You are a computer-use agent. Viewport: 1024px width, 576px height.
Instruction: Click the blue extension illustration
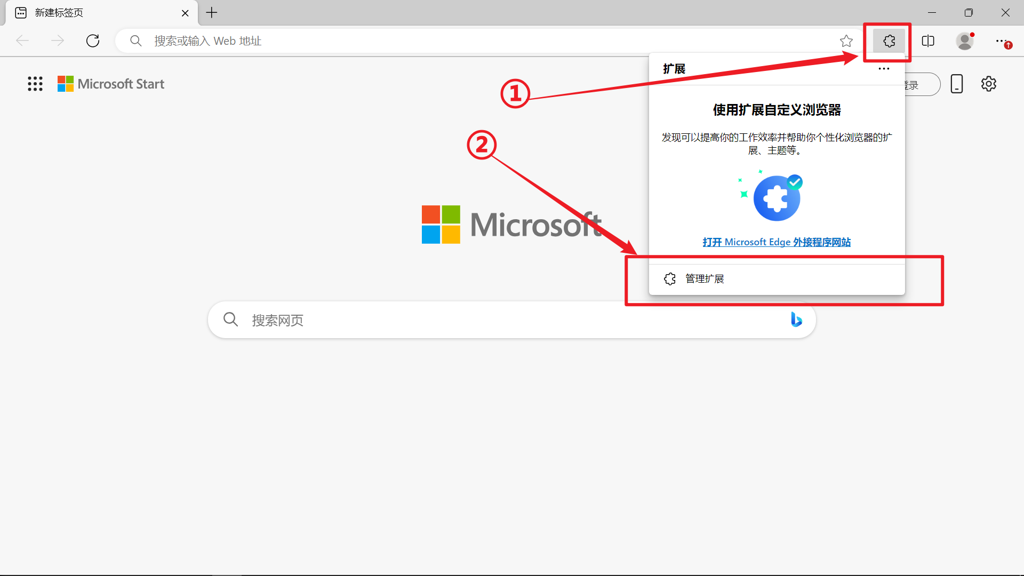click(772, 196)
